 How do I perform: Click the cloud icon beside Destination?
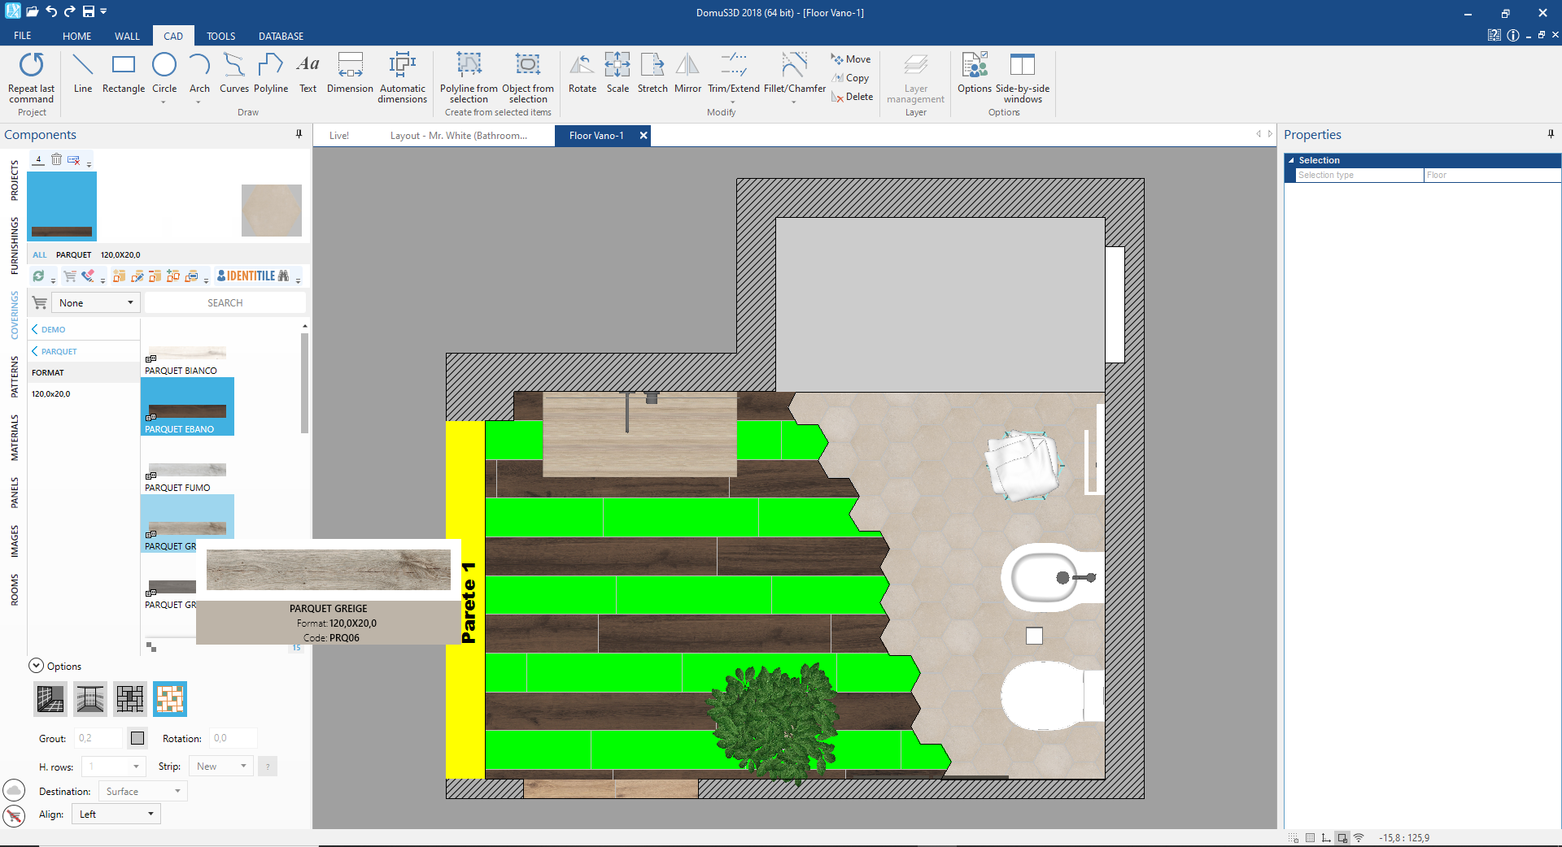click(14, 790)
